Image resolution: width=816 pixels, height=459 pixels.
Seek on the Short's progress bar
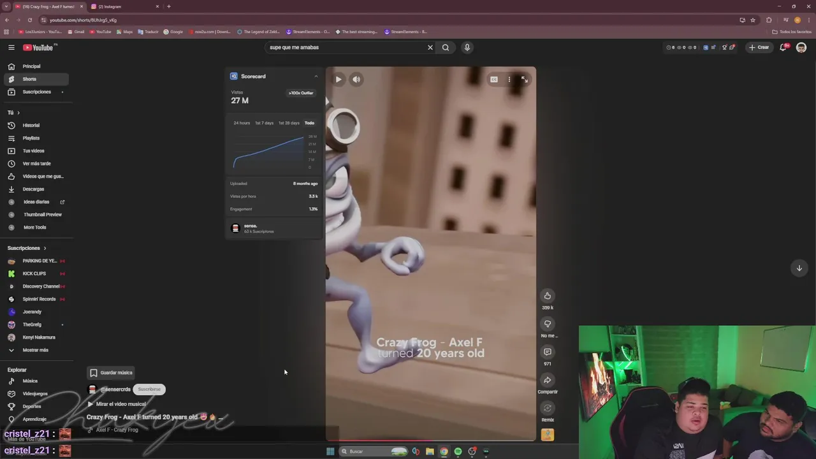point(431,440)
